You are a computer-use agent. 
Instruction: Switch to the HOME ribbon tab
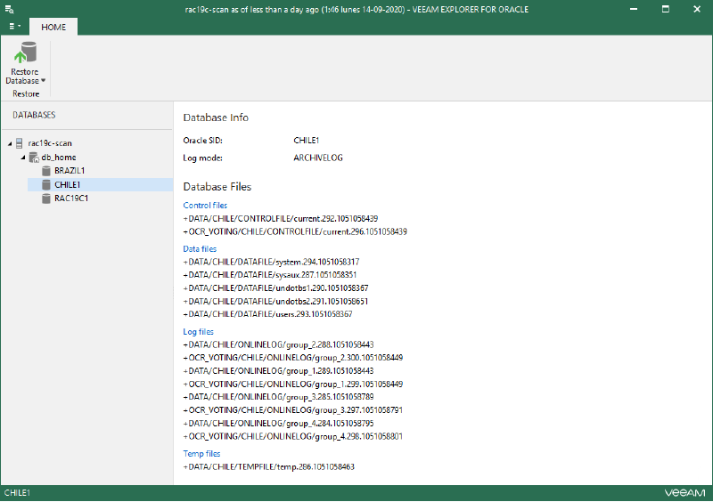(x=53, y=28)
